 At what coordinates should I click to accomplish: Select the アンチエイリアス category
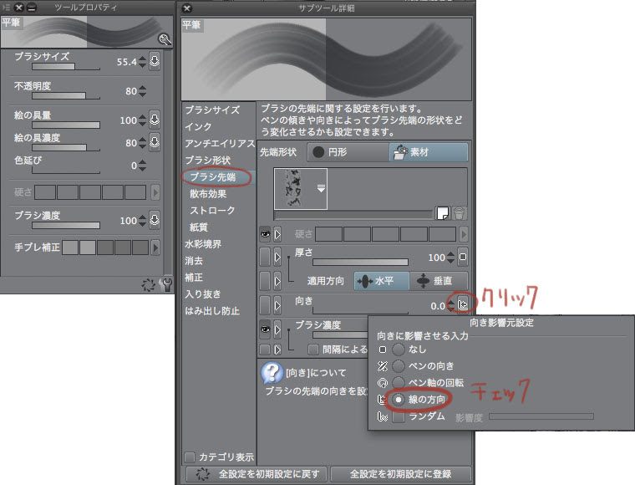click(220, 144)
